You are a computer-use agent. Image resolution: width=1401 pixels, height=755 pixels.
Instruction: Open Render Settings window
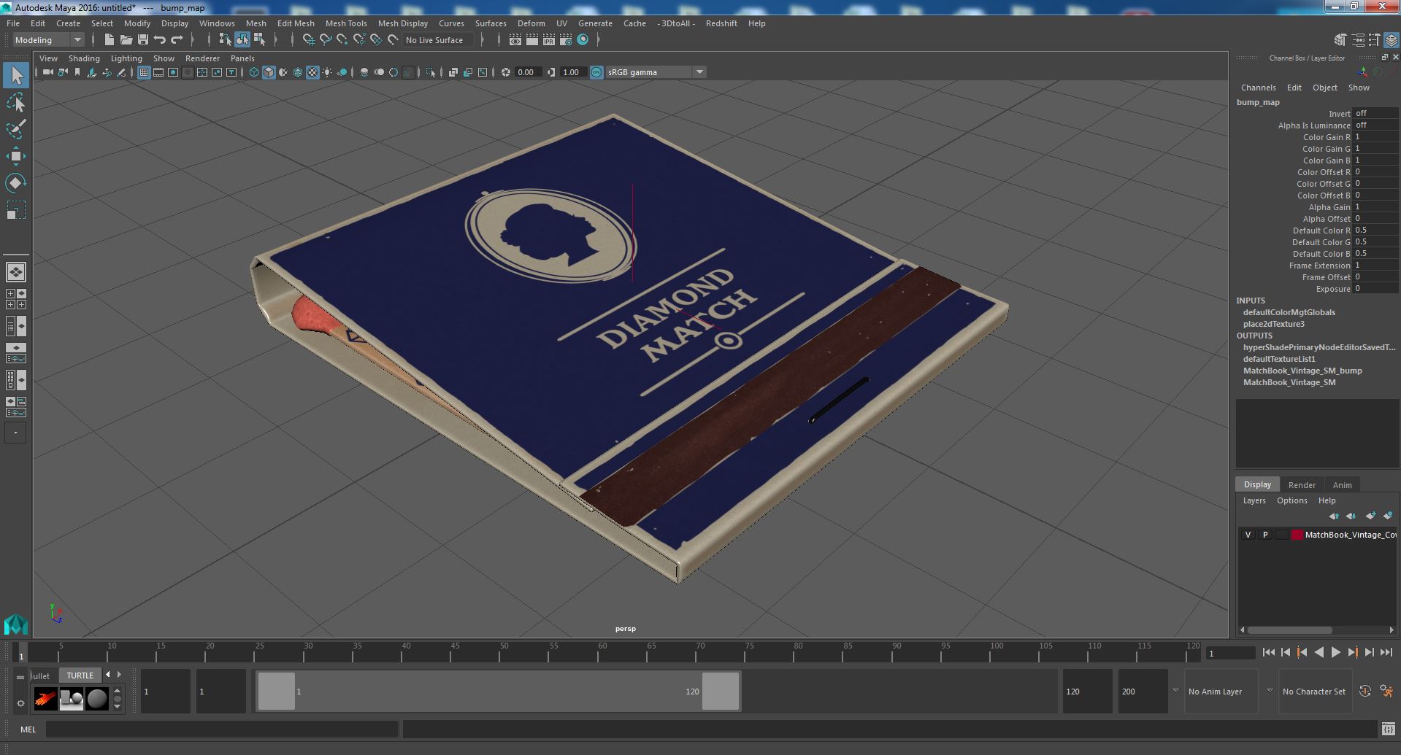(566, 40)
